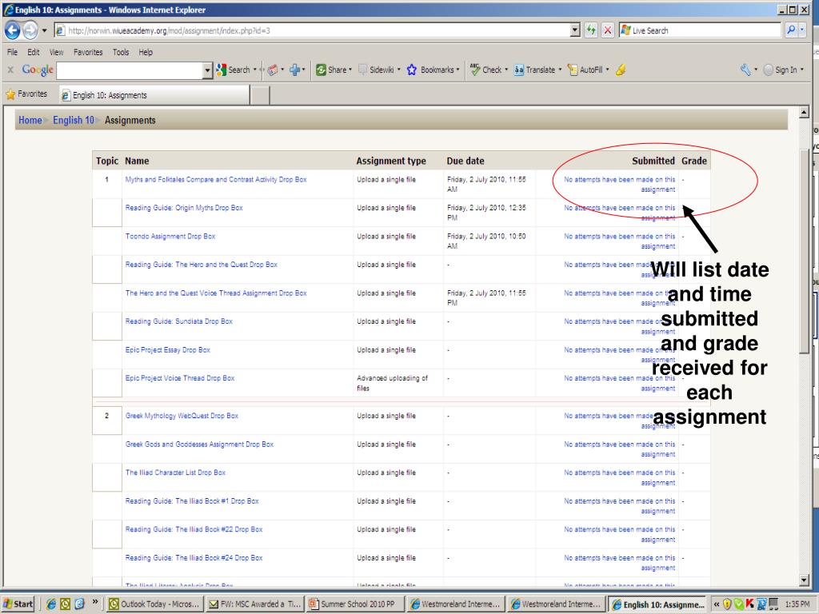Screen dimensions: 819x614
Task: Click the page scrollbar down arrow
Action: (x=804, y=579)
